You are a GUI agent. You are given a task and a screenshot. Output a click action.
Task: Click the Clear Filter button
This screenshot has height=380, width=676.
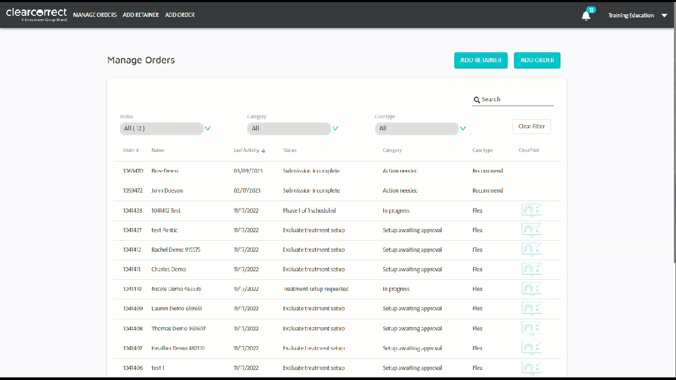[531, 127]
